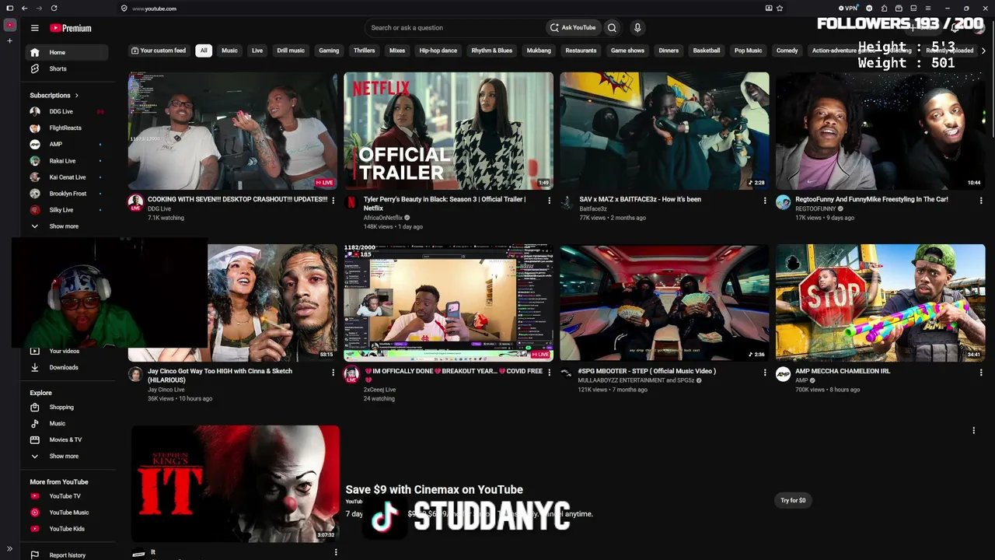
Task: Open options menu for DDG Live stream video
Action: click(333, 201)
